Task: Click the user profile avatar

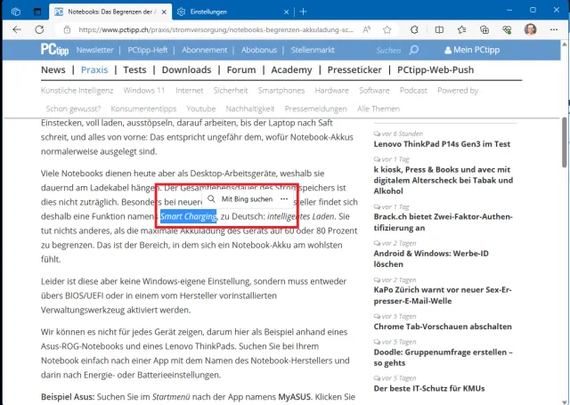Action: click(x=530, y=29)
